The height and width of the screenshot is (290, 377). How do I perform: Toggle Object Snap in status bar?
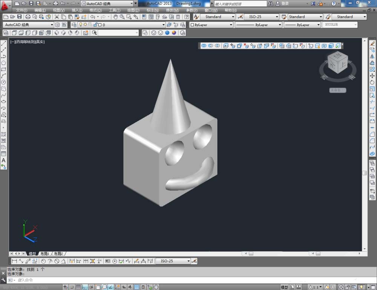98,287
